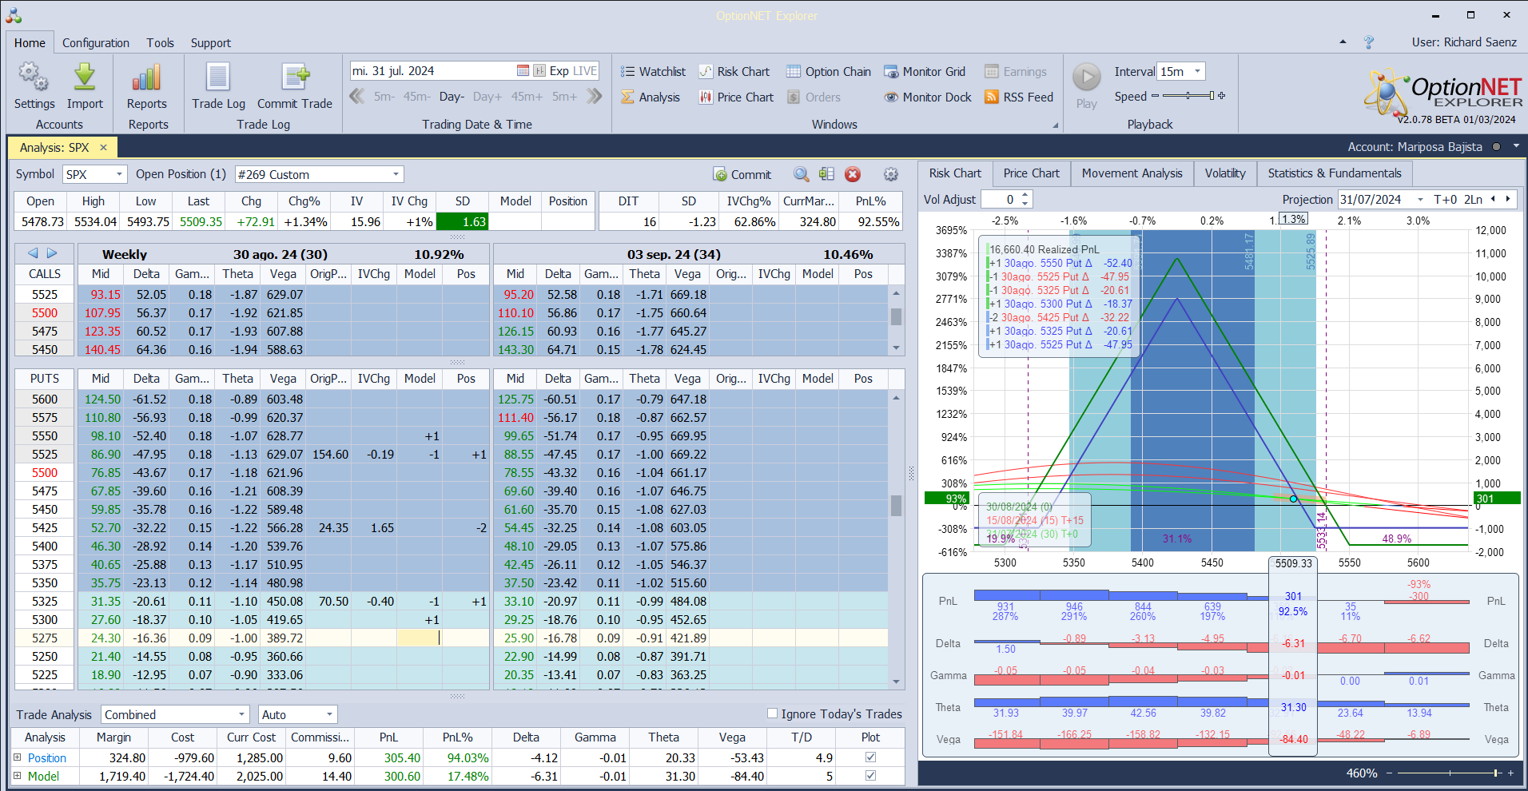Image resolution: width=1528 pixels, height=791 pixels.
Task: Close the Analysis: SPX tab
Action: (x=103, y=147)
